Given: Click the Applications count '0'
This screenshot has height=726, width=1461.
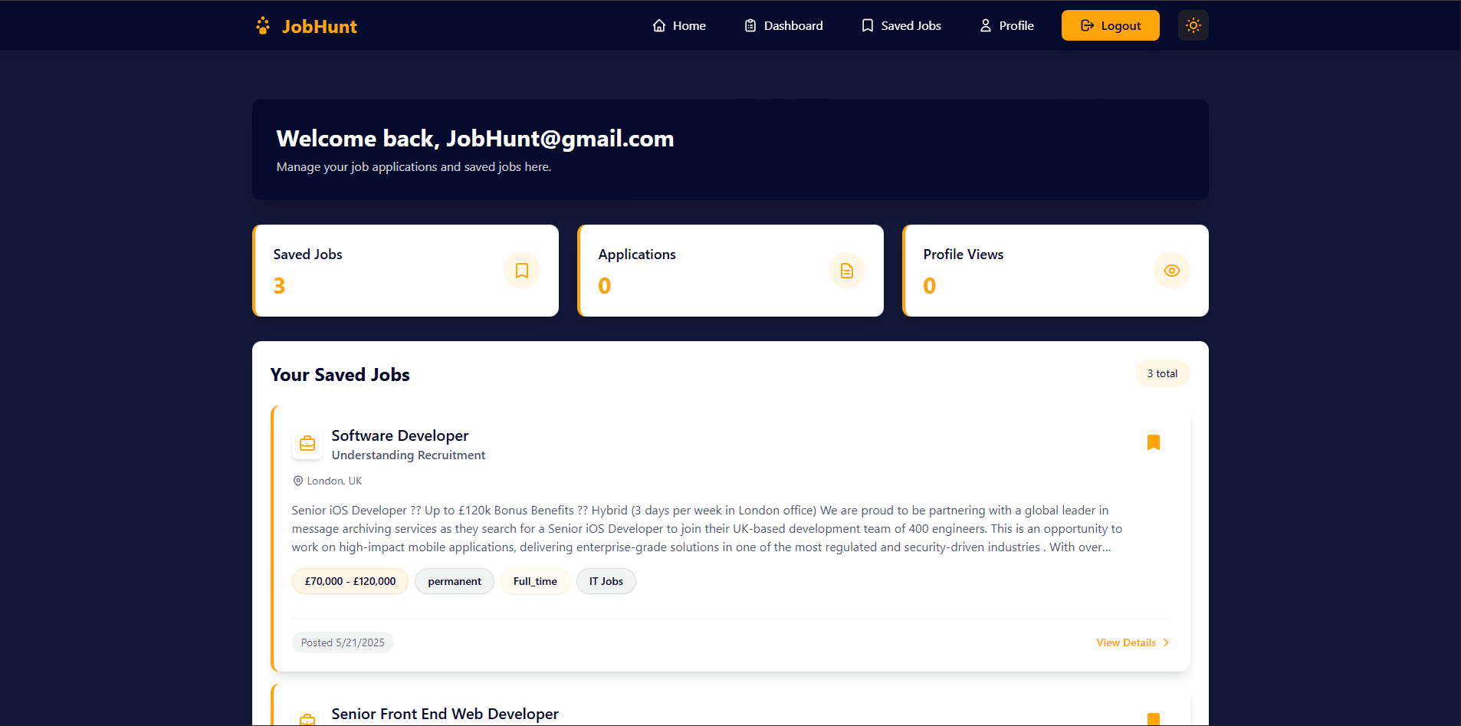Looking at the screenshot, I should coord(605,286).
